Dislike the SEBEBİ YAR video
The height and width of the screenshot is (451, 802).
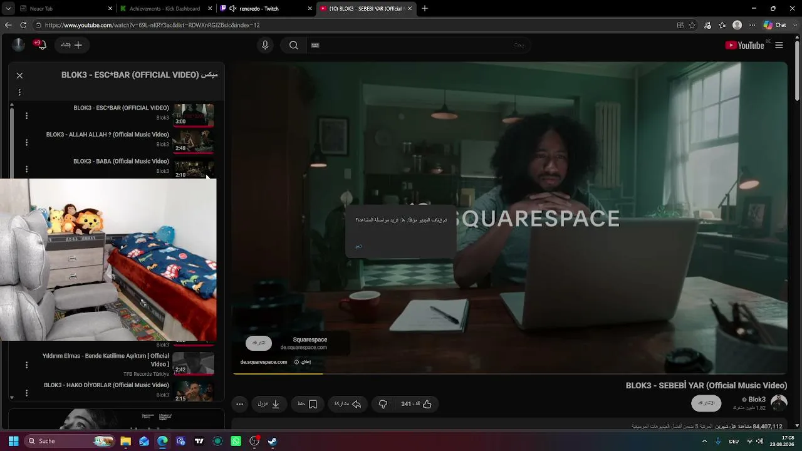point(383,404)
